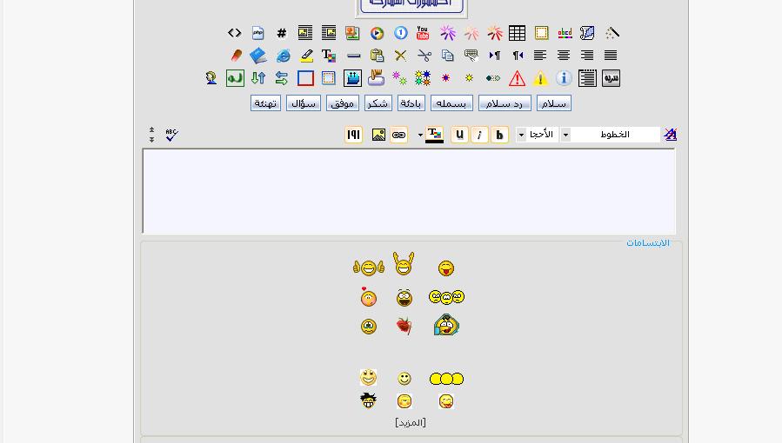Click the text color swatch button
The height and width of the screenshot is (443, 782).
point(434,135)
